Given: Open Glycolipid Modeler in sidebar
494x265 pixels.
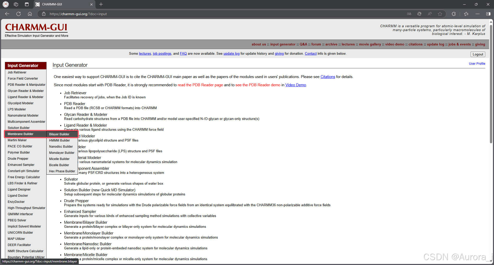Looking at the screenshot, I should coord(26,103).
